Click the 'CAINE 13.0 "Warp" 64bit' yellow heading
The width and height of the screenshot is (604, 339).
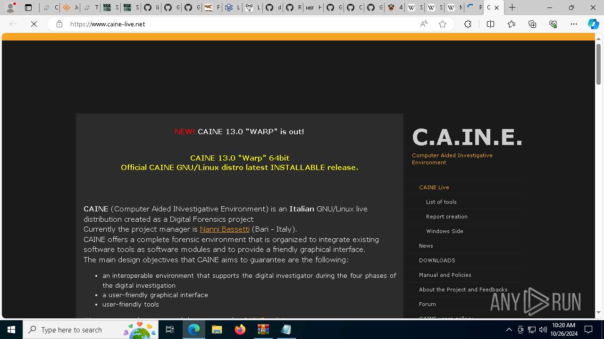click(240, 158)
